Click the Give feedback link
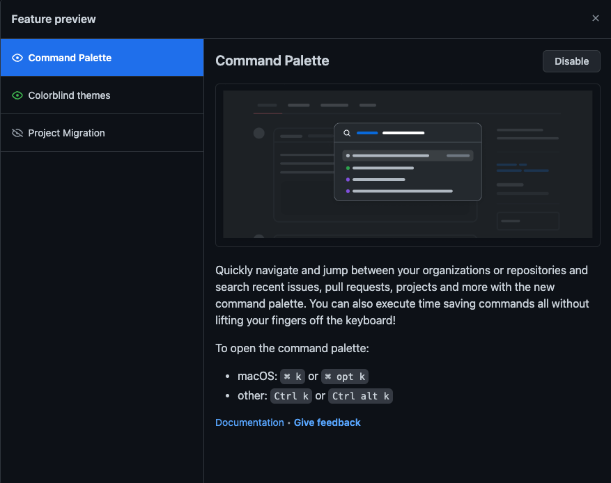The width and height of the screenshot is (611, 483). point(327,422)
